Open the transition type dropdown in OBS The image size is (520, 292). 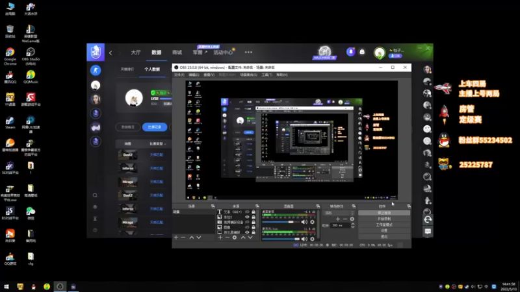[x=338, y=213]
